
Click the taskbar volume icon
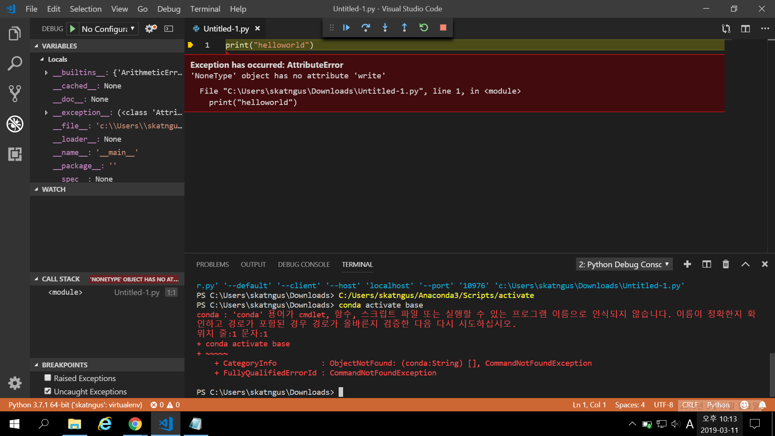[675, 424]
